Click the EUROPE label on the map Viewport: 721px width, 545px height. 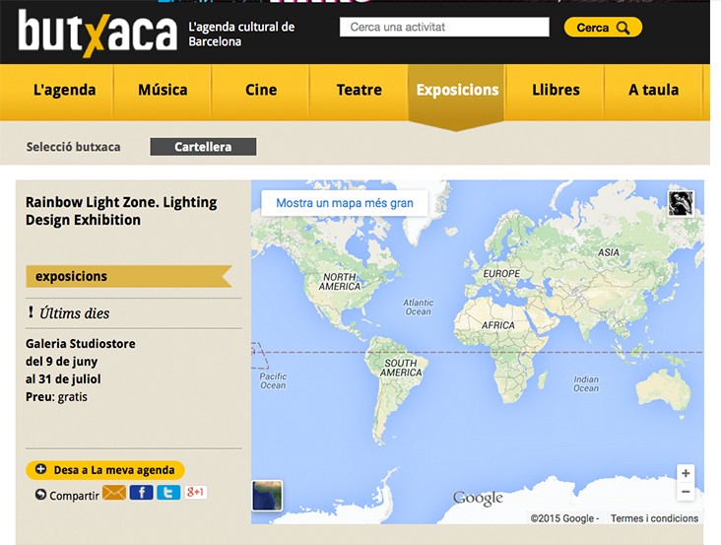501,274
